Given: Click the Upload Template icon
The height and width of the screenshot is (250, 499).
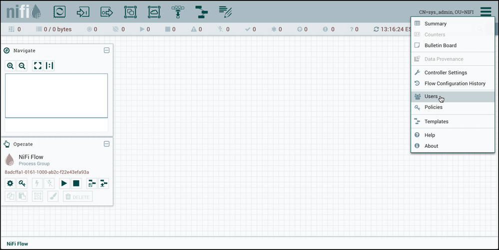Looking at the screenshot, I should [103, 184].
